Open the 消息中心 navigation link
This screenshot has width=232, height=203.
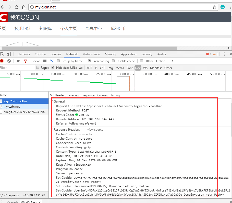click(x=93, y=28)
